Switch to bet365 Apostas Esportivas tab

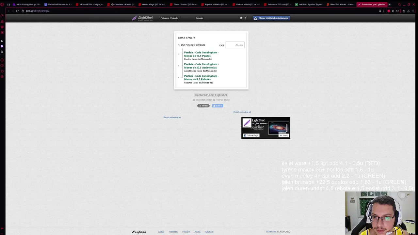coord(308,4)
